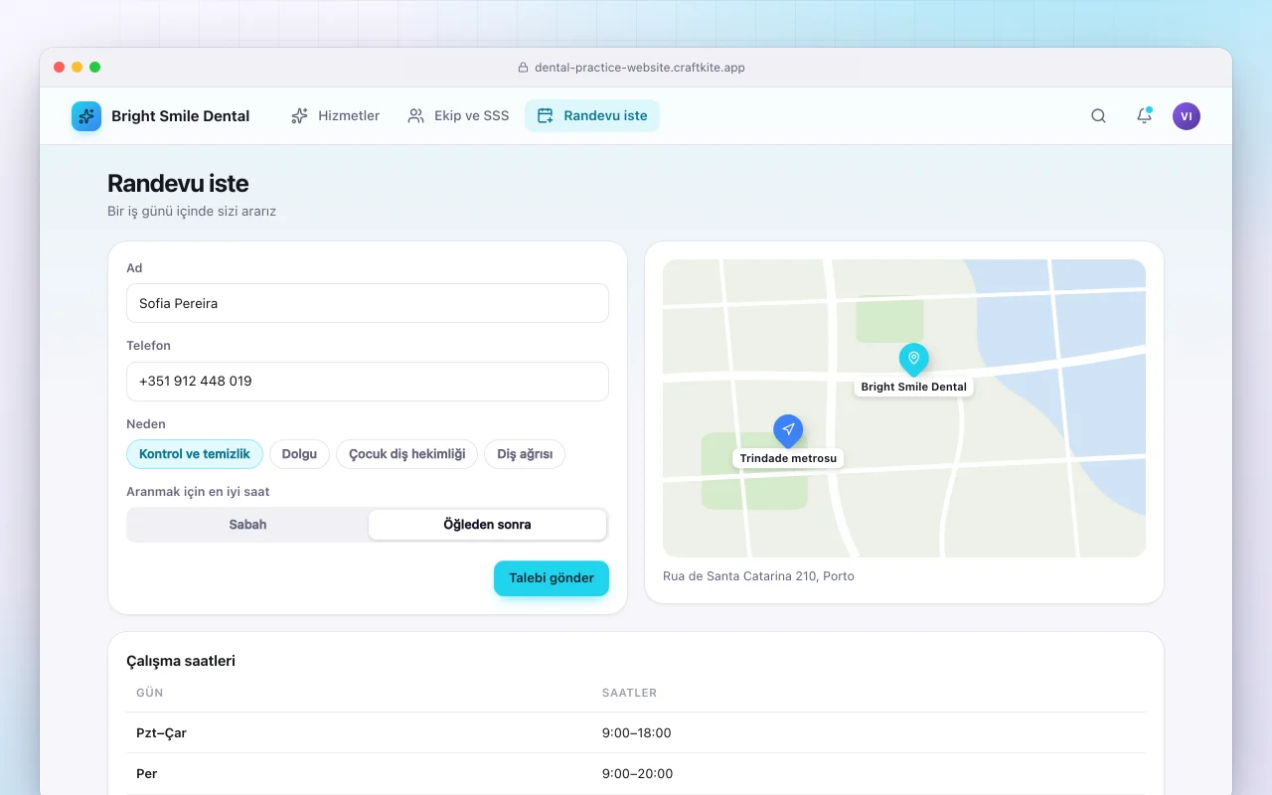The width and height of the screenshot is (1272, 795).
Task: Click the subtitle Bir iş günü içinde sizi ararız
Action: pyautogui.click(x=192, y=212)
